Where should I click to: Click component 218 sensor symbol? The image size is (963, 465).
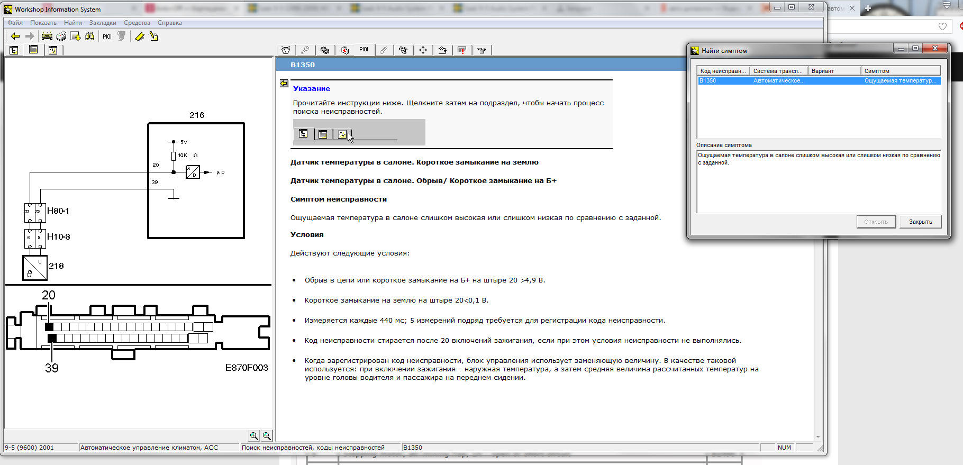(35, 268)
